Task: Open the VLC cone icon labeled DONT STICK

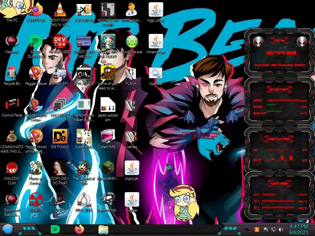Action: [60, 10]
